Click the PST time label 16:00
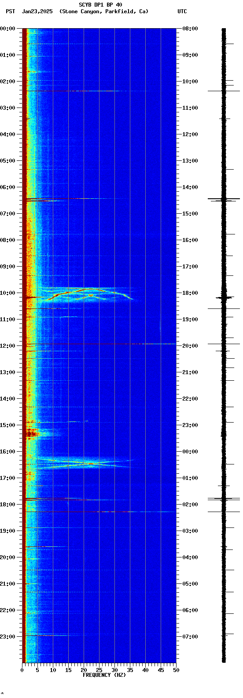 (7, 452)
